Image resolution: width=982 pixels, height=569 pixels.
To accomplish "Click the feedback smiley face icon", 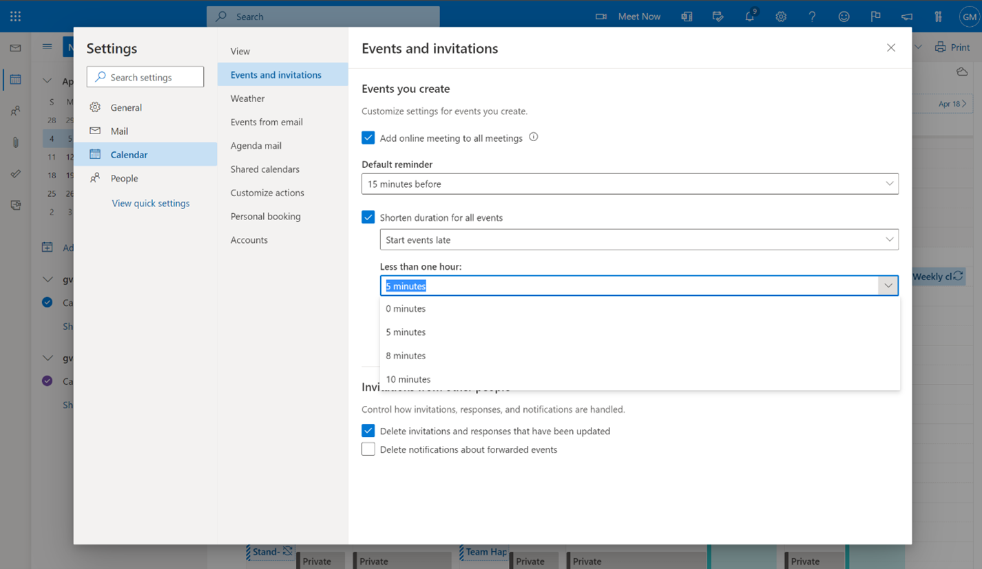I will [x=844, y=16].
